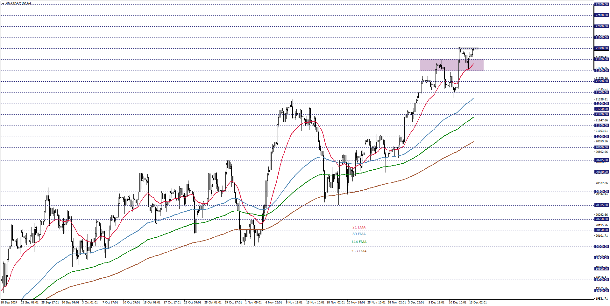Click the 5 Dec 18:01 time label
This screenshot has width=610, height=306.
click(436, 303)
